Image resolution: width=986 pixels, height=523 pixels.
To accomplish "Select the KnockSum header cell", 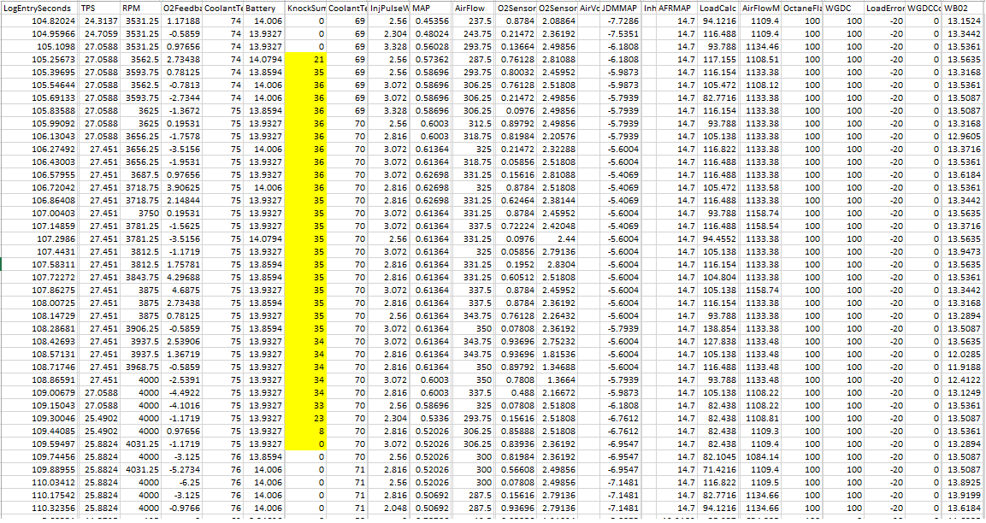I will (x=306, y=7).
